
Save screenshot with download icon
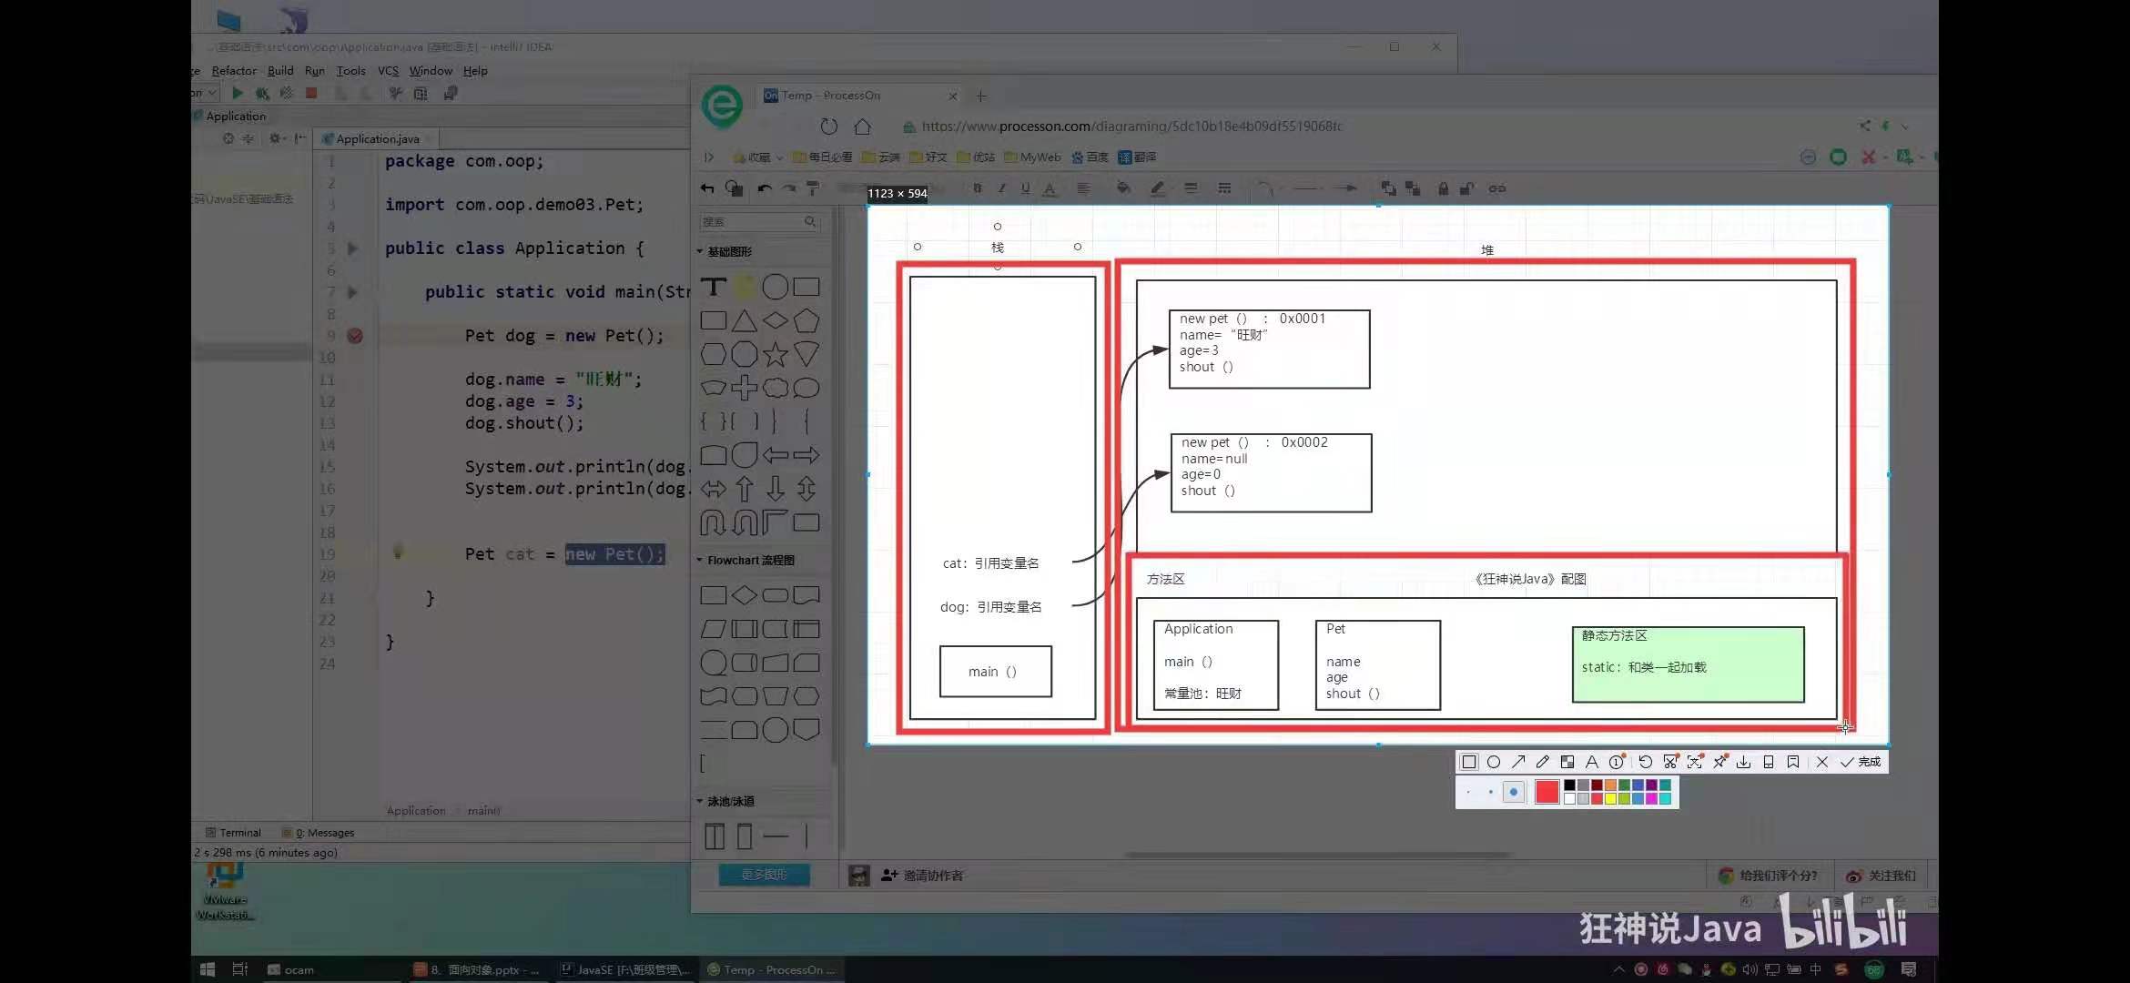(1743, 762)
